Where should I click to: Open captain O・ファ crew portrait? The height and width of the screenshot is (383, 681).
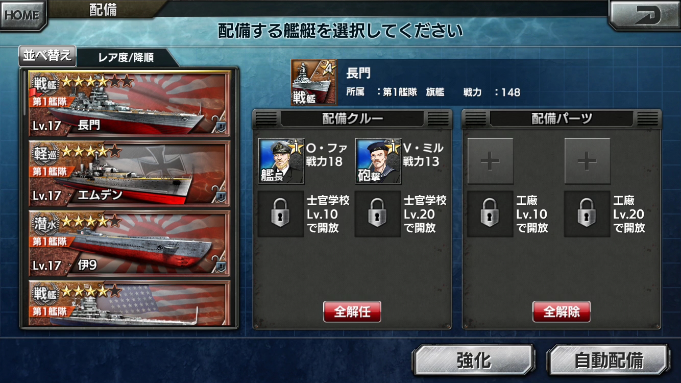coord(281,161)
